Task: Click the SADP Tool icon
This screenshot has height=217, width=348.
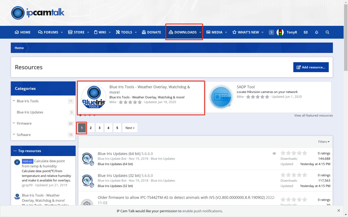Action: (x=221, y=97)
